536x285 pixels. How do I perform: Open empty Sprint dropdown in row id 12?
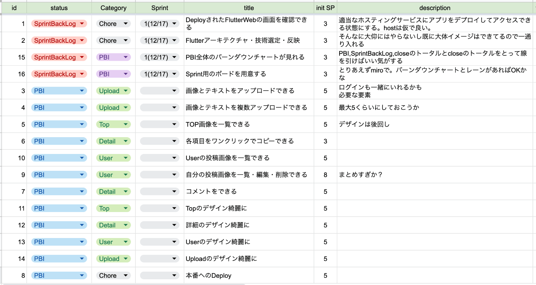point(160,225)
